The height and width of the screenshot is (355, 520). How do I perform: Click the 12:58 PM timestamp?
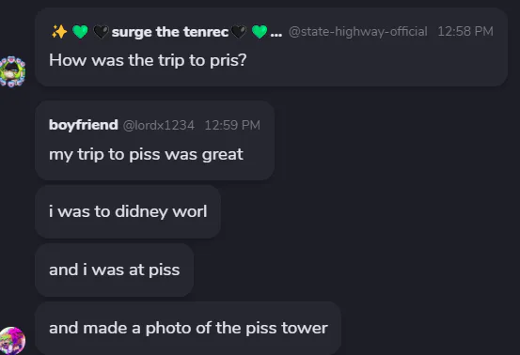(x=465, y=32)
